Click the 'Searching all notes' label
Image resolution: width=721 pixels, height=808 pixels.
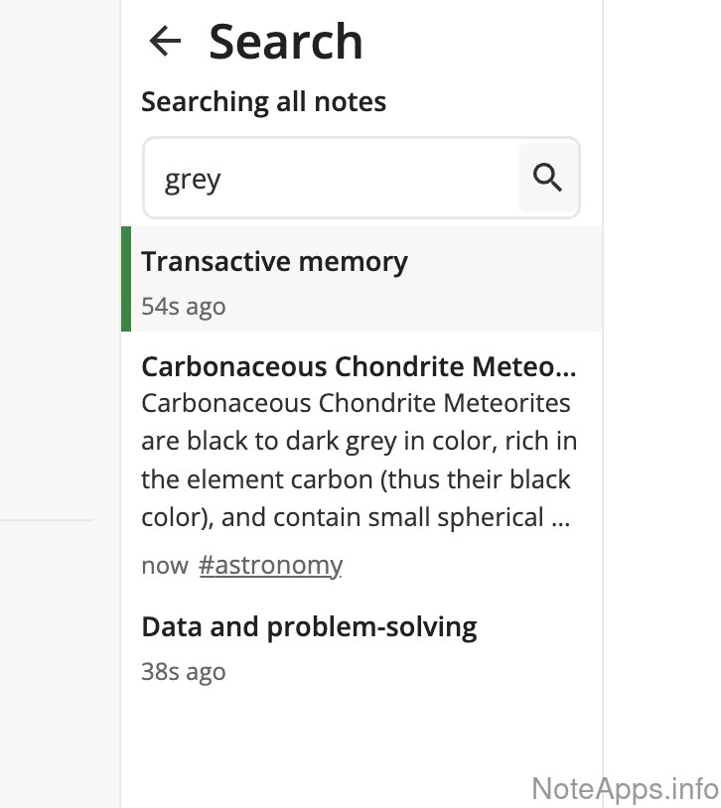(x=263, y=101)
